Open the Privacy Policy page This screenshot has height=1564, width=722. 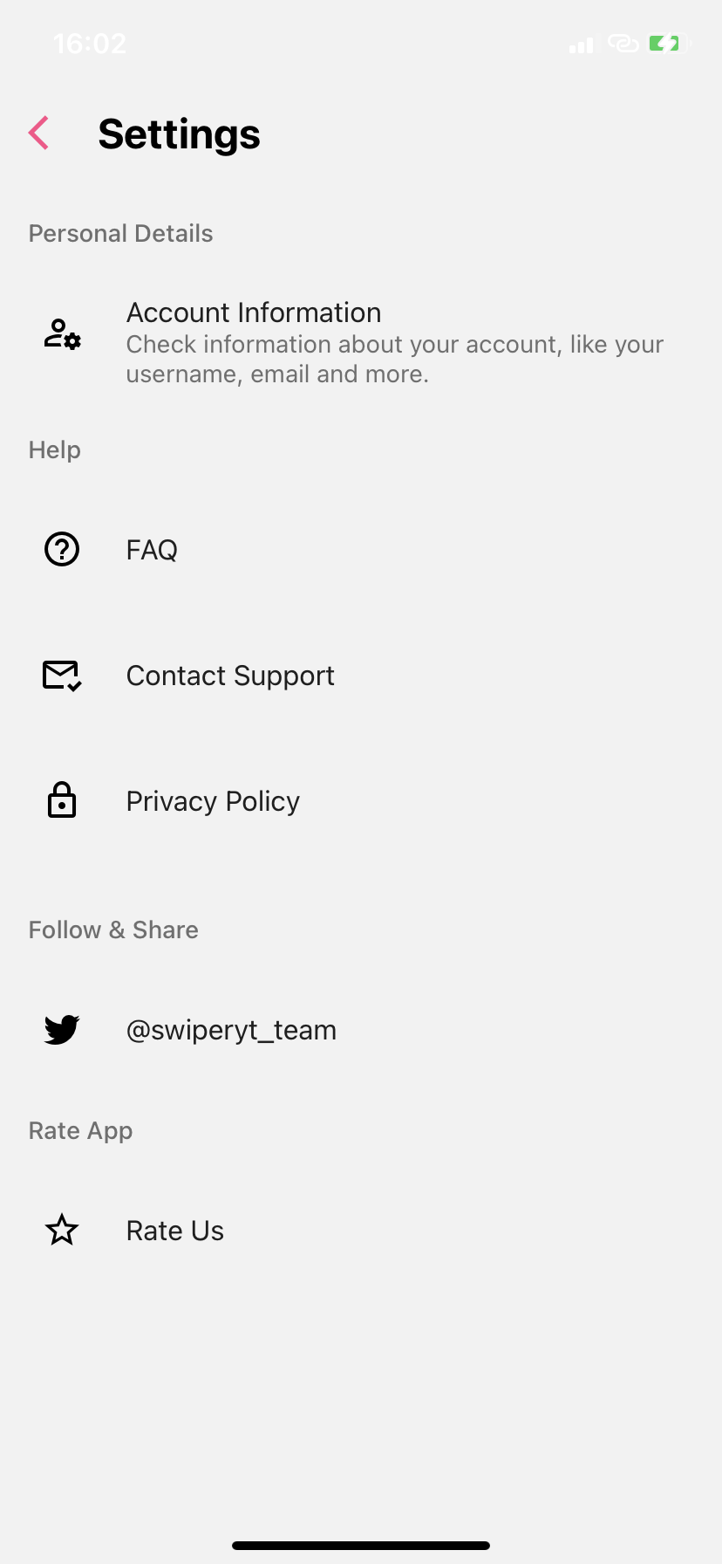[x=213, y=801]
